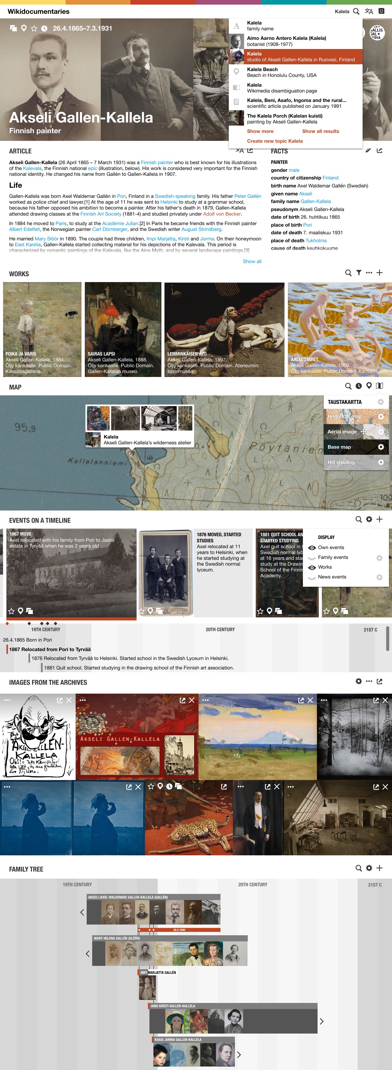Viewport: 392px width, 1070px height.
Task: Open the language translation icon in header
Action: tap(369, 11)
